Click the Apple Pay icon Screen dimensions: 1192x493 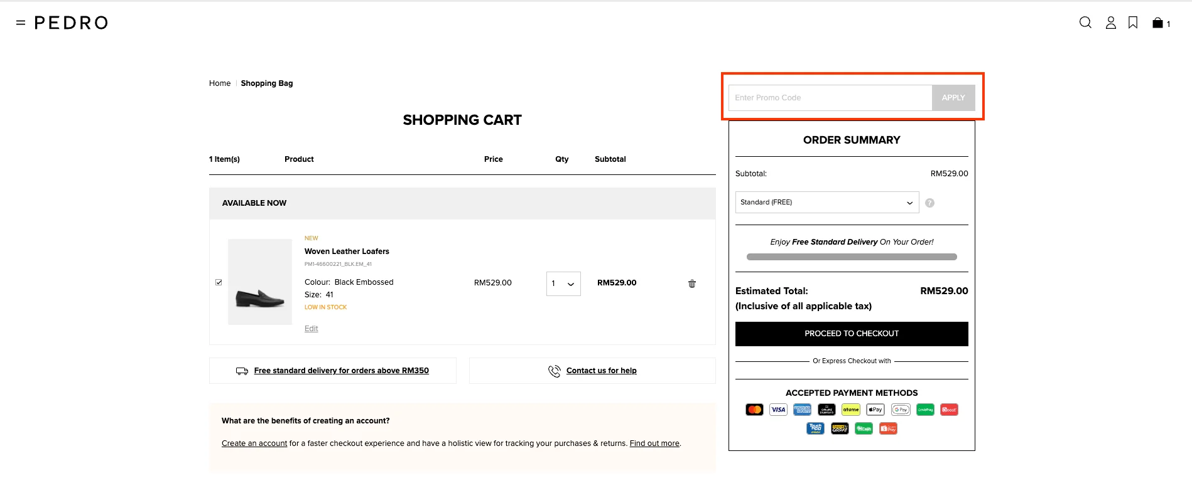(x=875, y=410)
